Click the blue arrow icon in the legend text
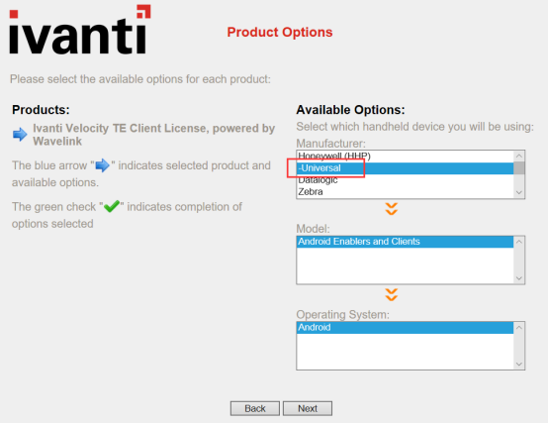This screenshot has height=424, width=549. click(x=103, y=165)
